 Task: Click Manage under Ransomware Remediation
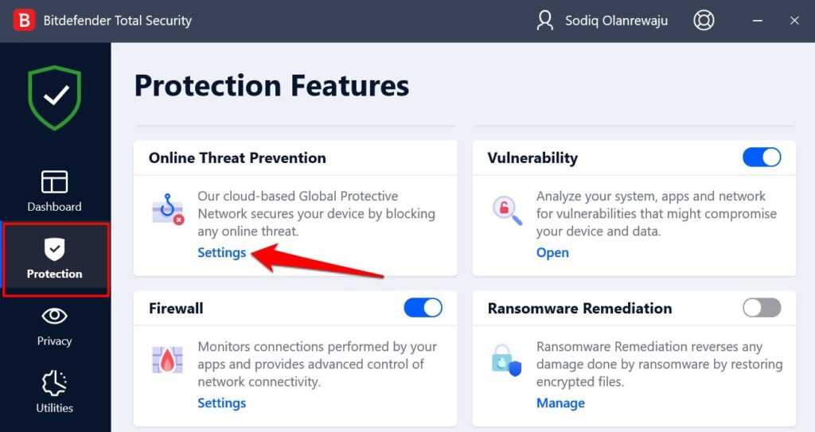coord(560,403)
